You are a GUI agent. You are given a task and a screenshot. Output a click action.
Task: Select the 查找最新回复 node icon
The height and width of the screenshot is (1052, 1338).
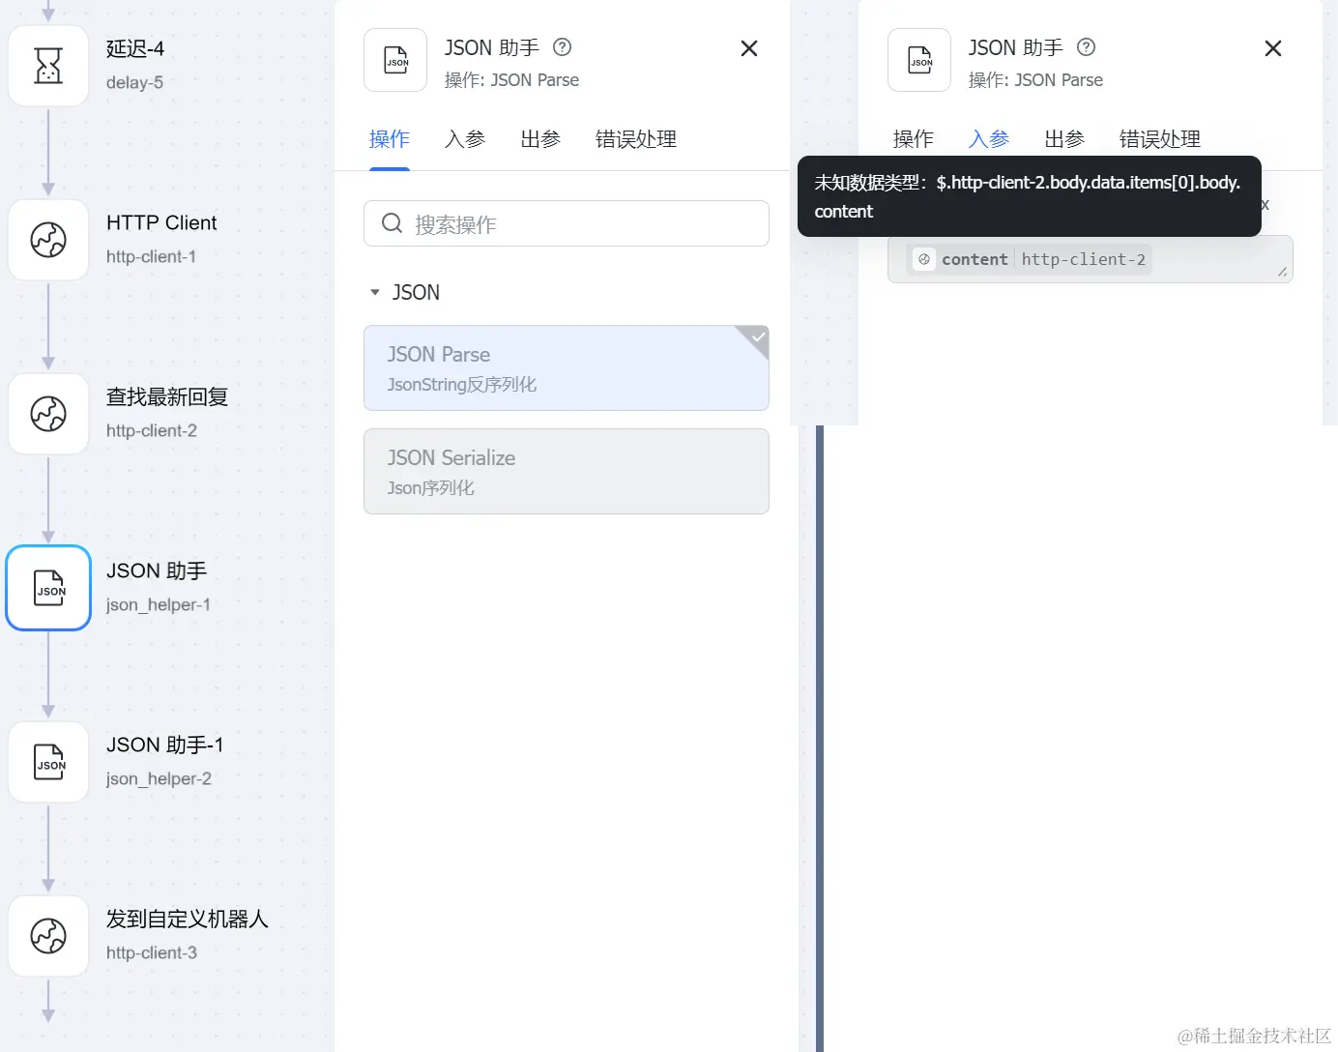point(48,414)
